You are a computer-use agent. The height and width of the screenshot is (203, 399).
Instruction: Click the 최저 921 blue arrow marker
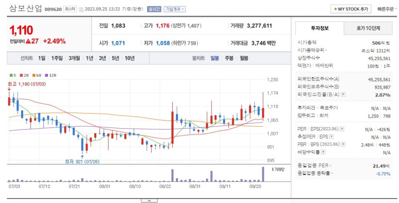82,157
